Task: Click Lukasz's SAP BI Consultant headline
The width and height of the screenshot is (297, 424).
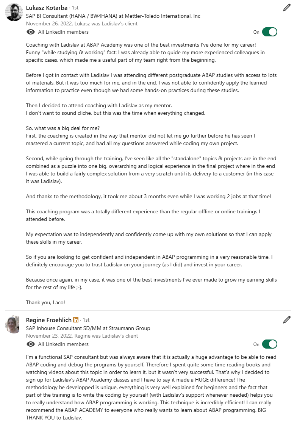Action: (113, 16)
